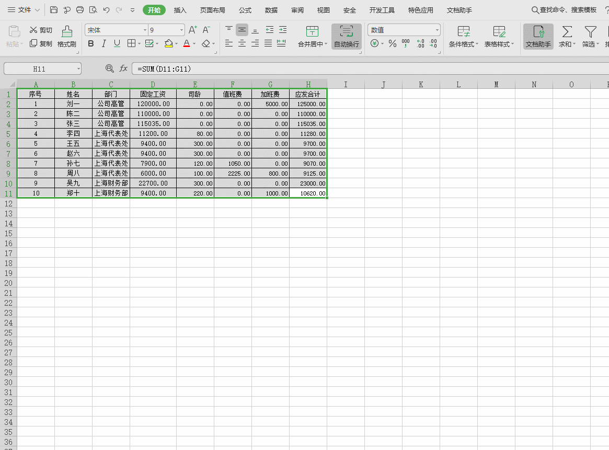Image resolution: width=609 pixels, height=450 pixels.
Task: Open the 公式 (Formulas) tab
Action: (245, 10)
